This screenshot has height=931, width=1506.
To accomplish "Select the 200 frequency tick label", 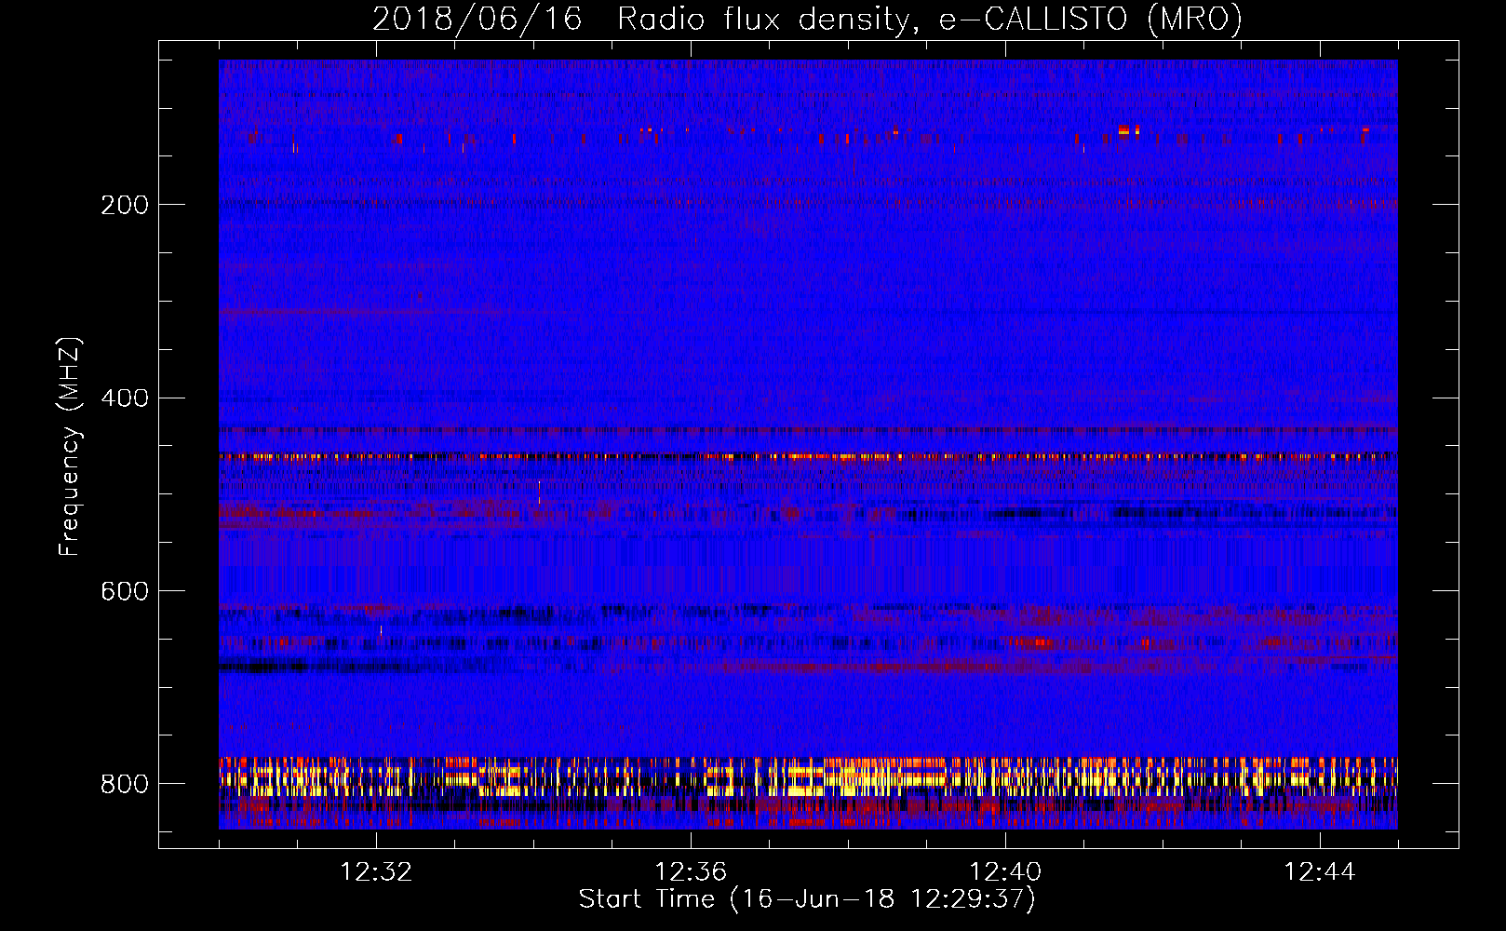I will [125, 205].
